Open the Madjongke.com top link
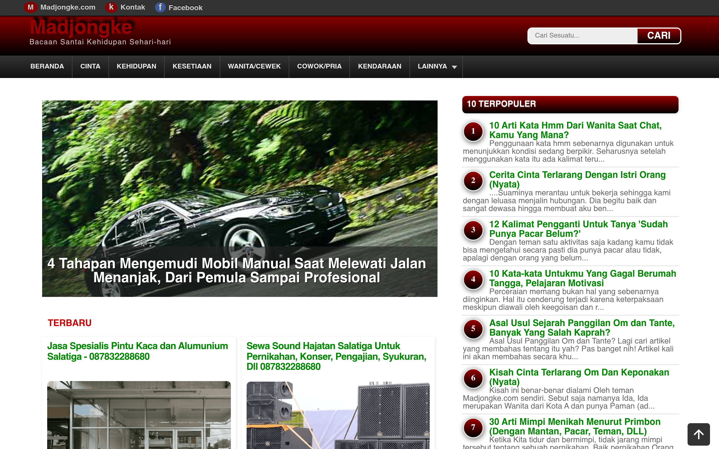Screen dimensions: 719x449 point(68,7)
